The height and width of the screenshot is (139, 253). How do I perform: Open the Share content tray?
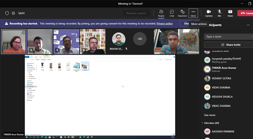(230, 13)
